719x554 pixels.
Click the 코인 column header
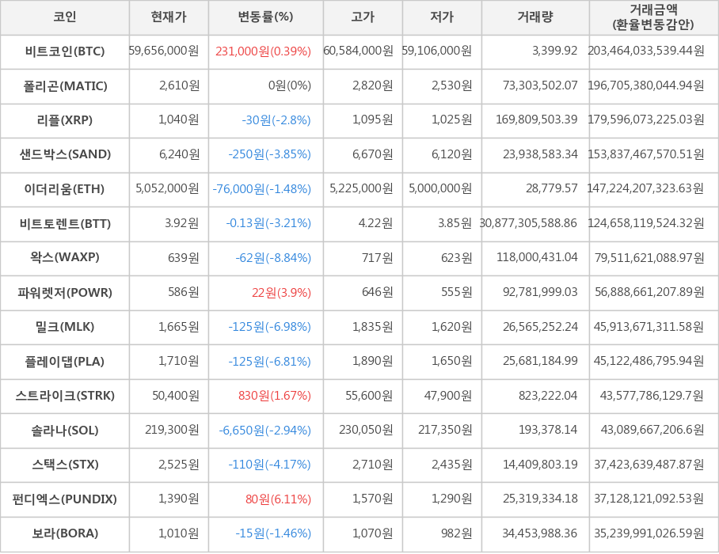point(65,17)
